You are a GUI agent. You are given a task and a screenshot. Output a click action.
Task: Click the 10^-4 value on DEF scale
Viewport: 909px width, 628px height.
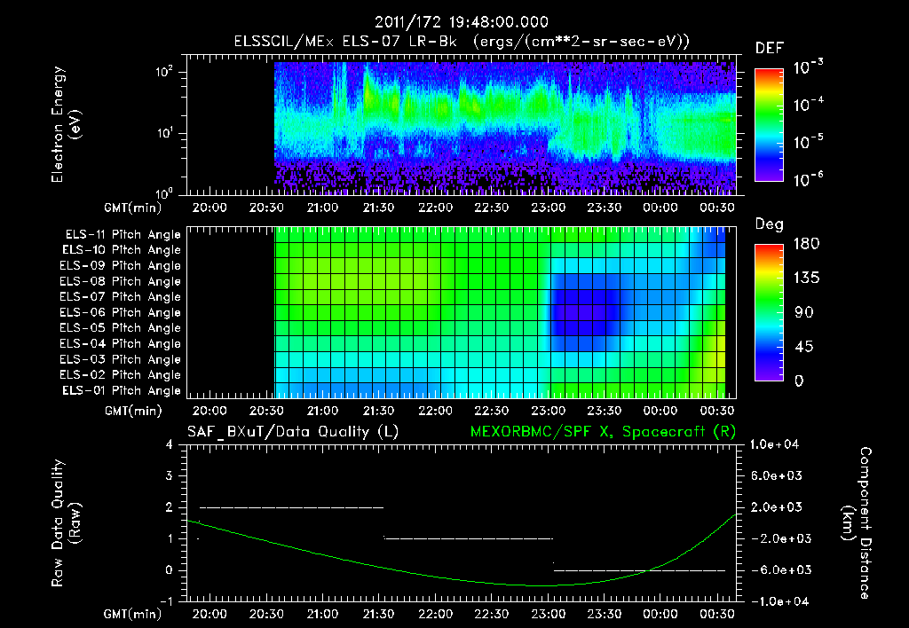(808, 105)
